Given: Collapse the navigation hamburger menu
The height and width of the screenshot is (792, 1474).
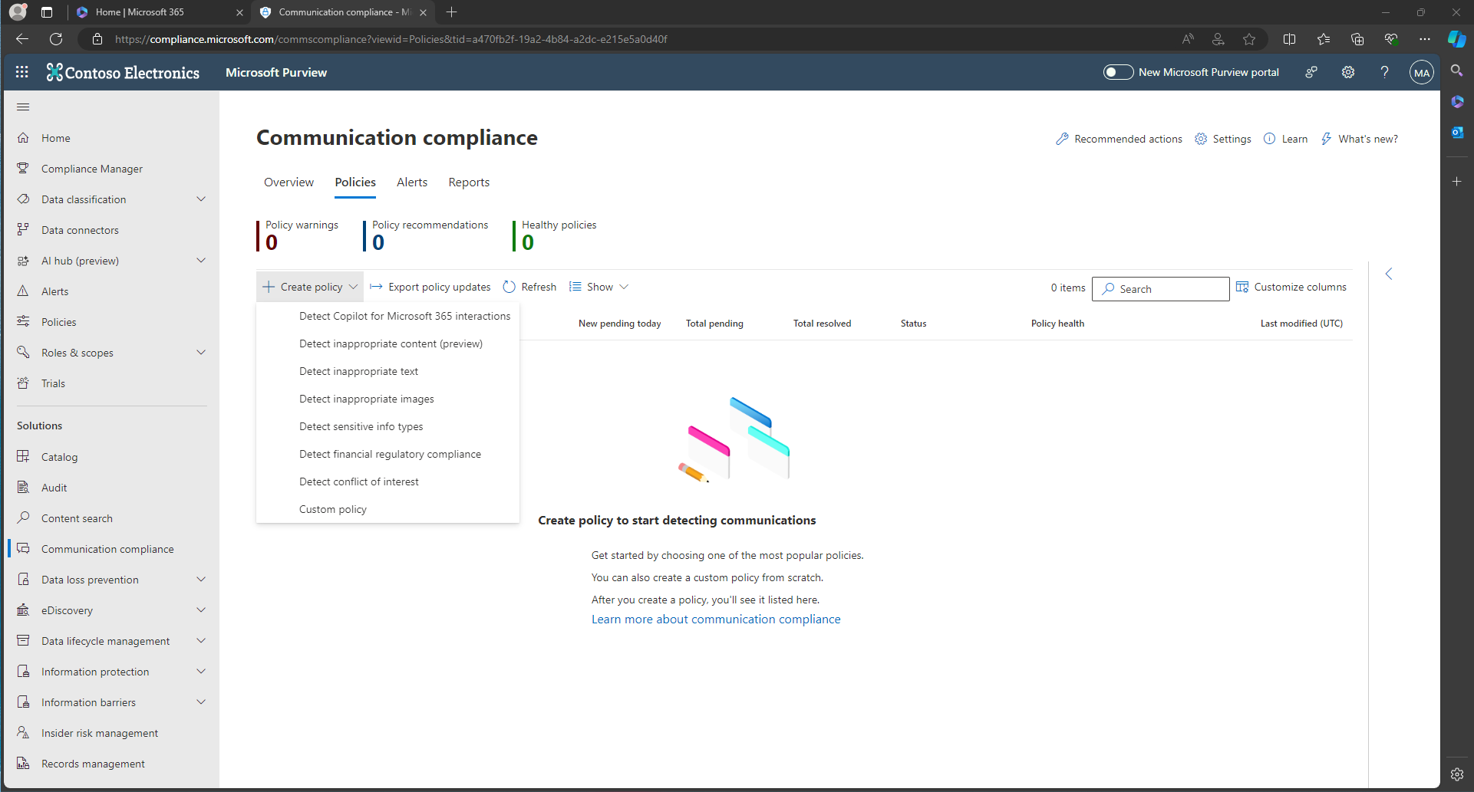Looking at the screenshot, I should click(23, 107).
